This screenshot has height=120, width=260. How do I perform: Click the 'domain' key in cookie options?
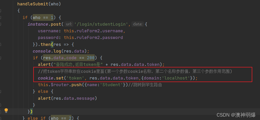tap(152, 78)
